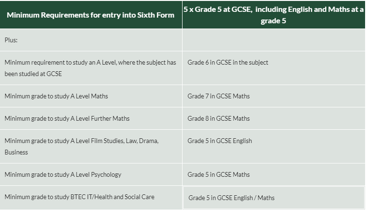Select the 'Grade 7 in GCSE Maths' cell
The height and width of the screenshot is (211, 367).
click(274, 96)
